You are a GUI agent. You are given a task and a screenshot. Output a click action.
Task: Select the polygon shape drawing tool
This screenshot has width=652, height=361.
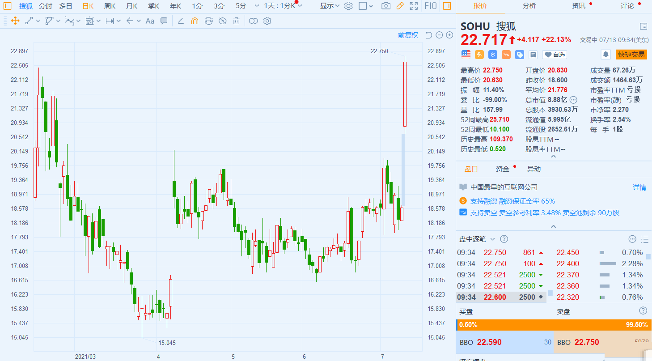coord(49,21)
